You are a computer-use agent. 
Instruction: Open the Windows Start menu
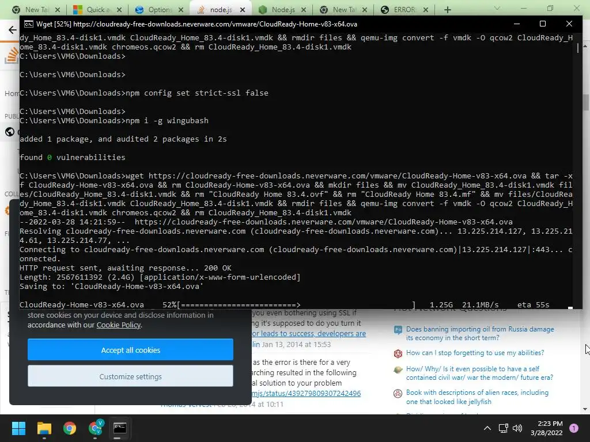tap(18, 428)
